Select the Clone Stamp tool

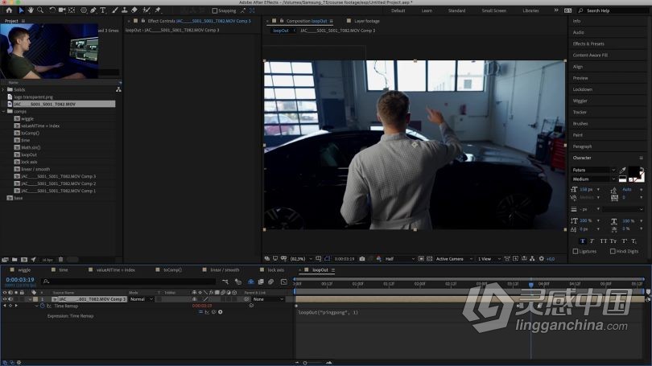click(124, 10)
